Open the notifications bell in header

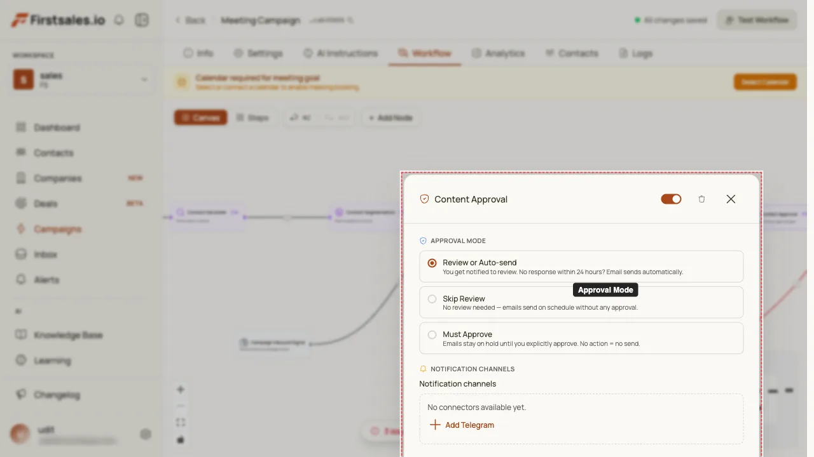pyautogui.click(x=119, y=20)
